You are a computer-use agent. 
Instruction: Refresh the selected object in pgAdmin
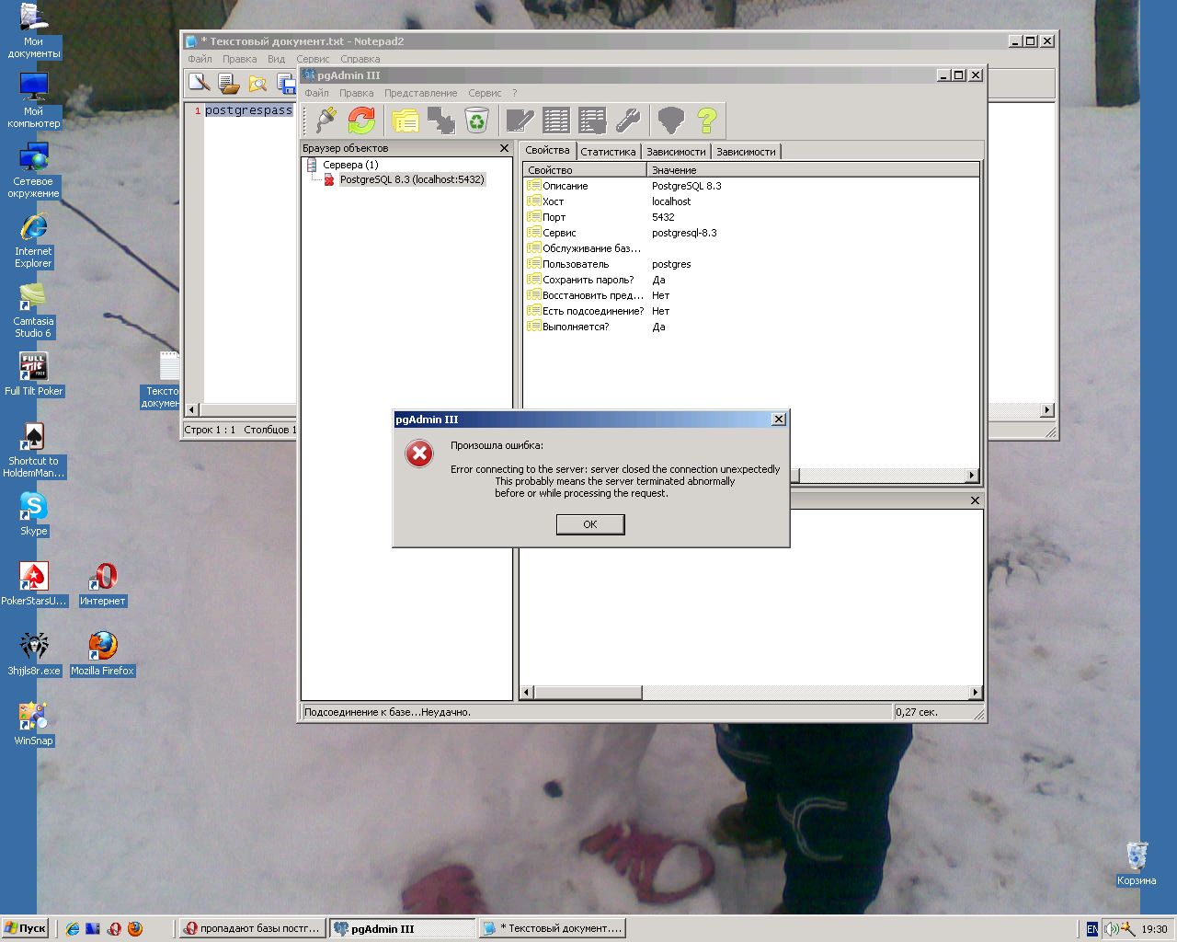tap(361, 121)
